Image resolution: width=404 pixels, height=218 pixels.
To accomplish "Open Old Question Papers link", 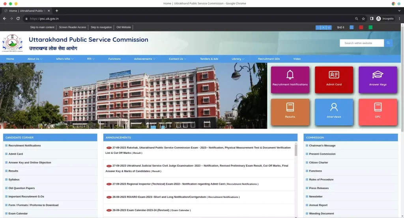I will (x=21, y=188).
